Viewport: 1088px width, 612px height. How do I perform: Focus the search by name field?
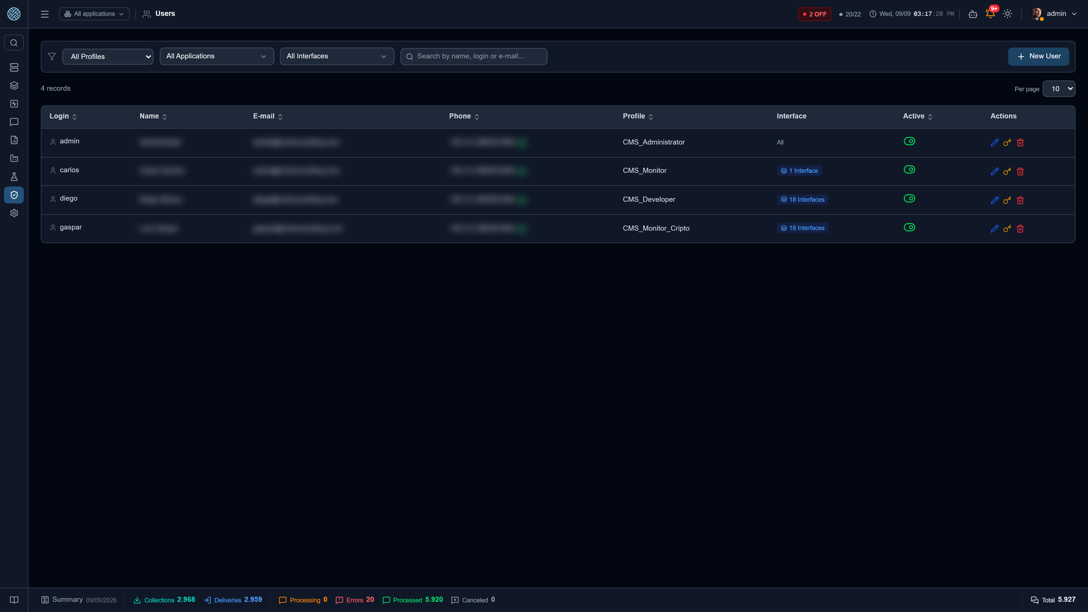pos(474,56)
